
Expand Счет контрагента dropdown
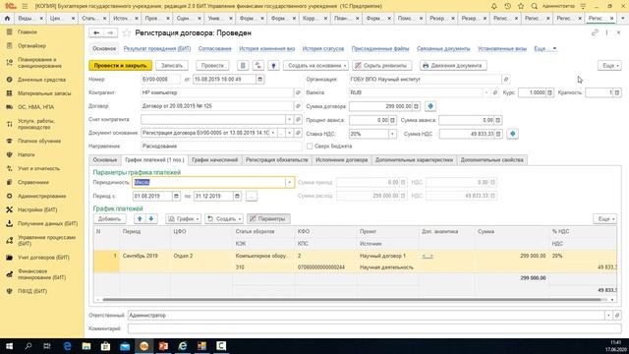click(x=289, y=120)
